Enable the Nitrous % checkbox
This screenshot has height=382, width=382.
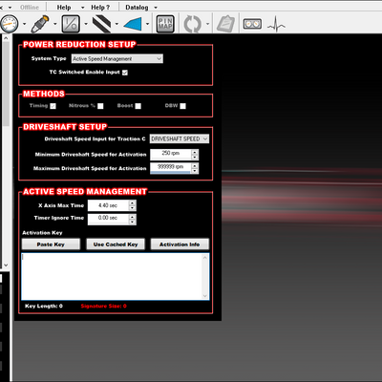click(100, 106)
